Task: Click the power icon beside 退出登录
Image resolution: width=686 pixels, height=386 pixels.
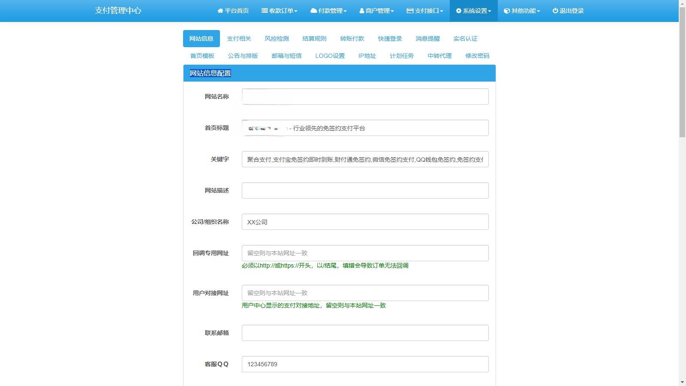Action: pos(555,11)
